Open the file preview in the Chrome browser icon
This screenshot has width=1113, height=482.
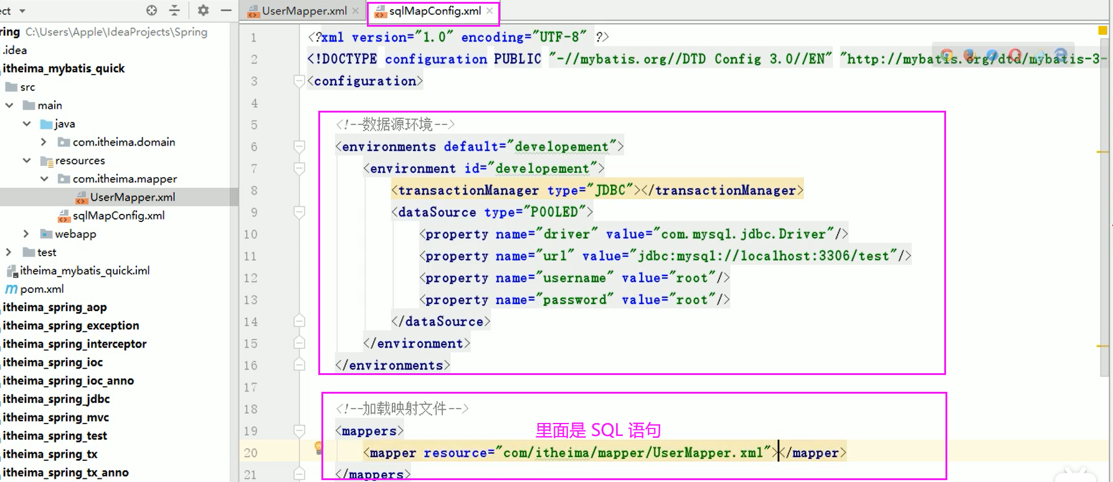tap(947, 55)
